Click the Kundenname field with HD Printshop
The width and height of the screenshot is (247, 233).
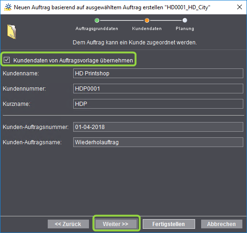click(x=158, y=73)
